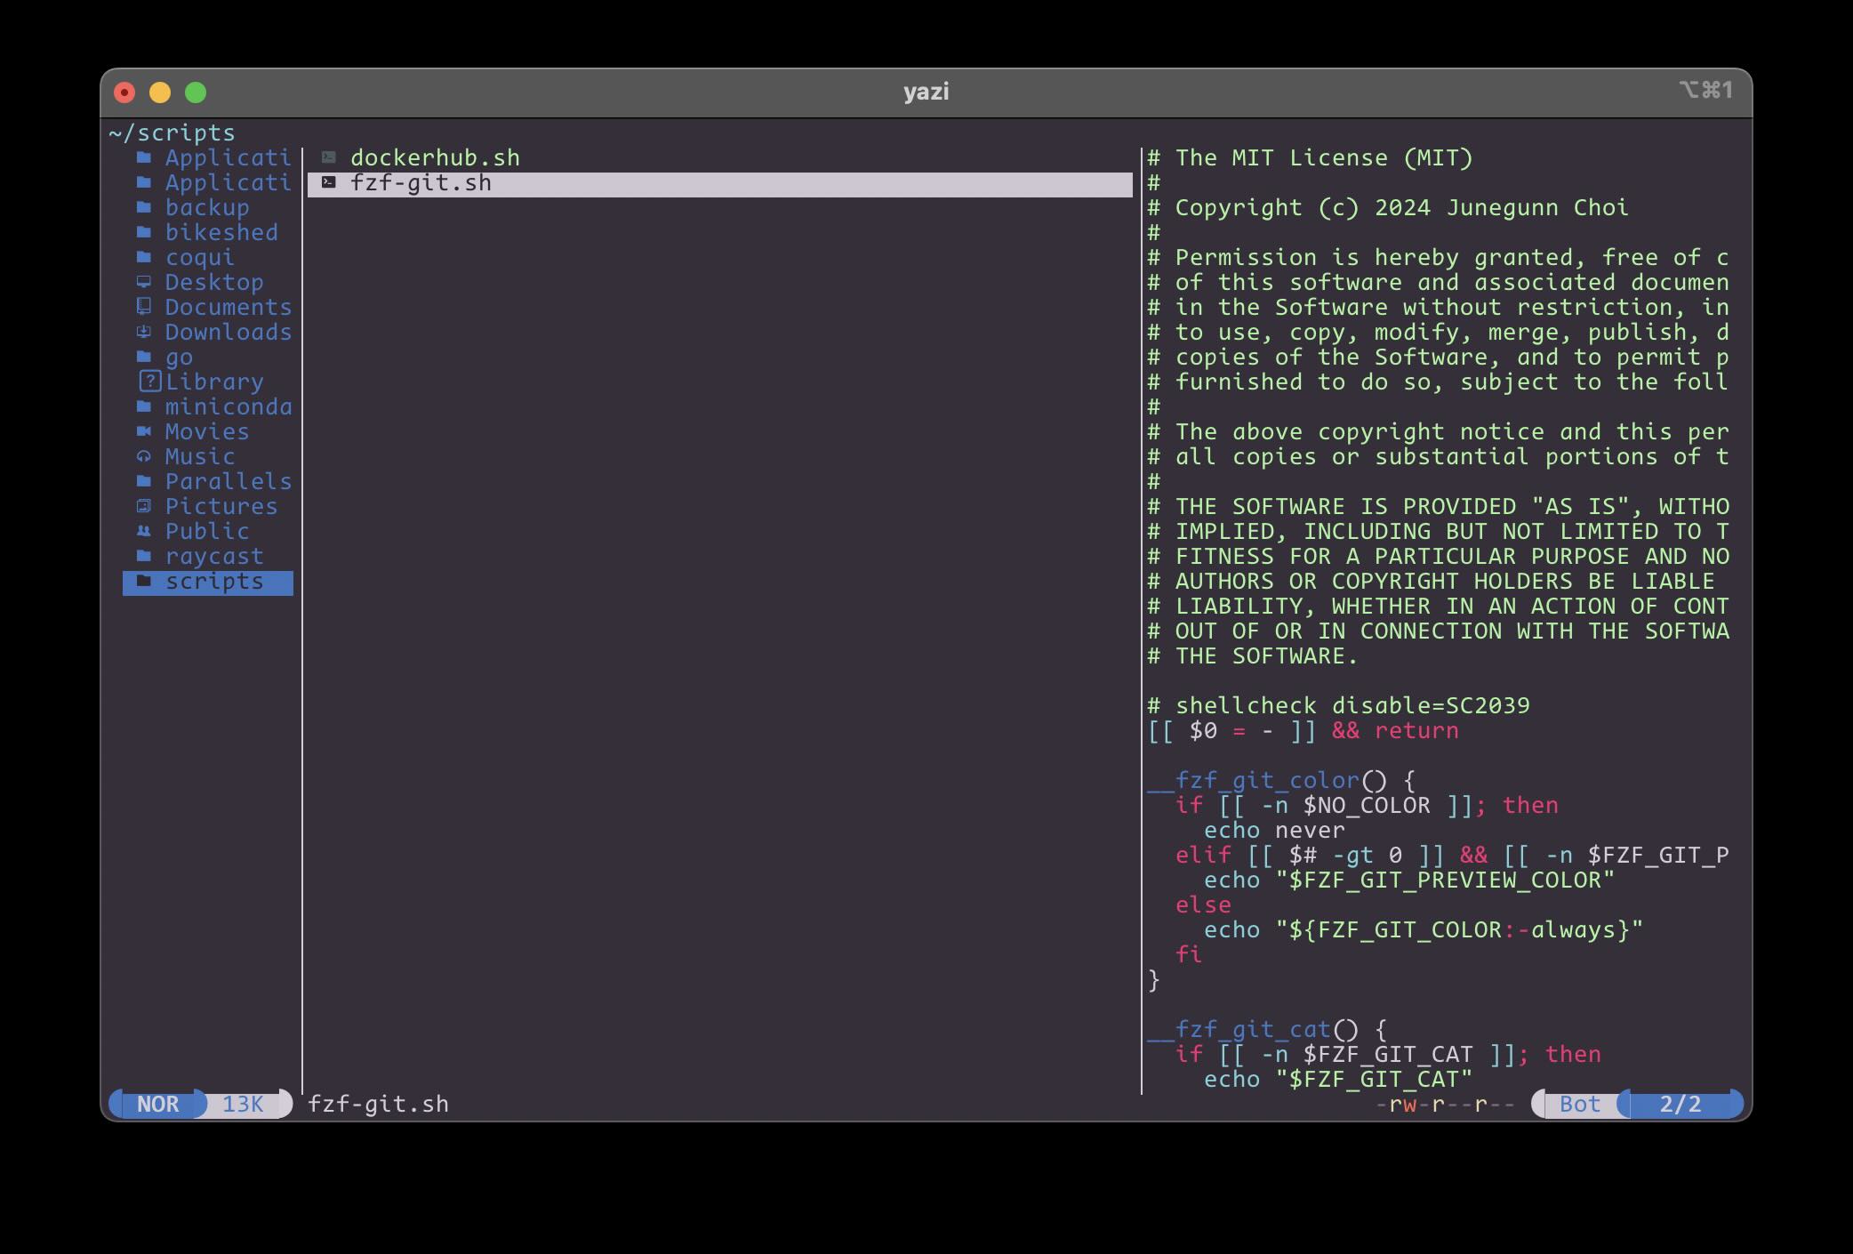Image resolution: width=1853 pixels, height=1254 pixels.
Task: Click the fzf-git.sh name in the status bar
Action: tap(379, 1105)
